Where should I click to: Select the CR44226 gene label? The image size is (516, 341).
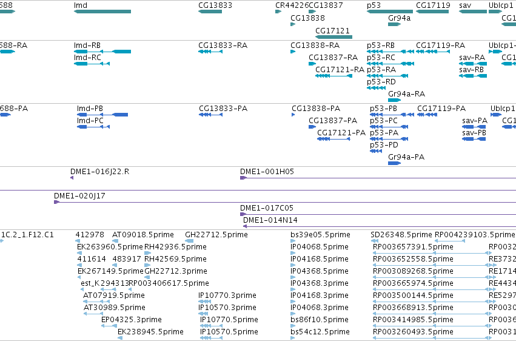292,5
